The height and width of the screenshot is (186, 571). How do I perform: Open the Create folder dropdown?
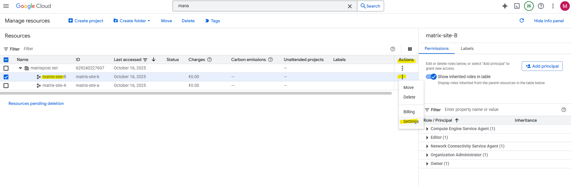tap(132, 21)
